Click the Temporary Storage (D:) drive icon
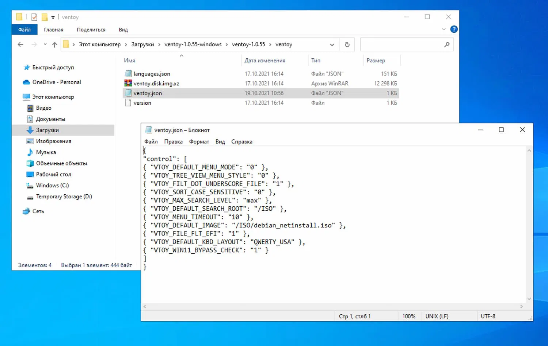Image resolution: width=548 pixels, height=346 pixels. 30,197
